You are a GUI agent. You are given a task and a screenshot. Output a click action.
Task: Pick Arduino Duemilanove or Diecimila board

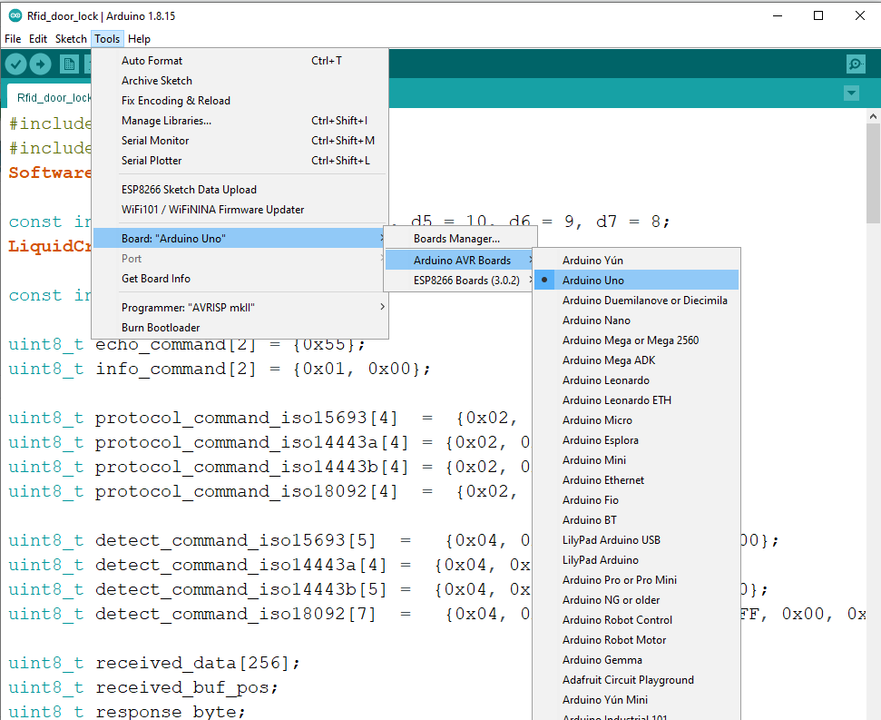(x=636, y=301)
